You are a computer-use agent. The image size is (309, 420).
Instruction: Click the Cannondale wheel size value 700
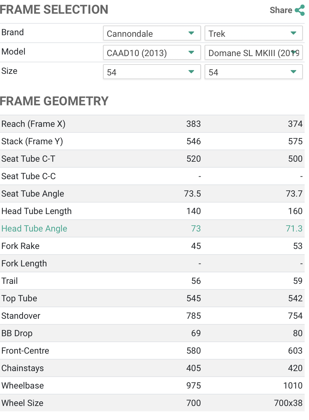pyautogui.click(x=193, y=403)
